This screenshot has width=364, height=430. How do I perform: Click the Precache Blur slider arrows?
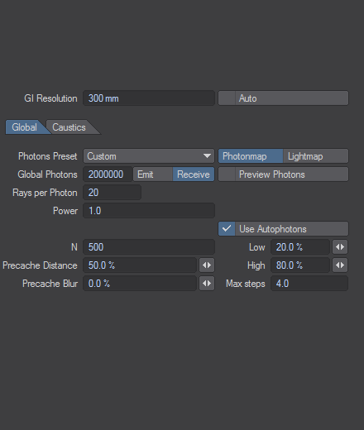(207, 284)
